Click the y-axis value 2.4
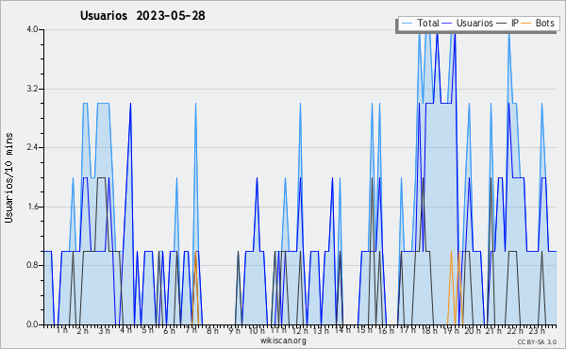Screen dimensions: 566x349 32,147
